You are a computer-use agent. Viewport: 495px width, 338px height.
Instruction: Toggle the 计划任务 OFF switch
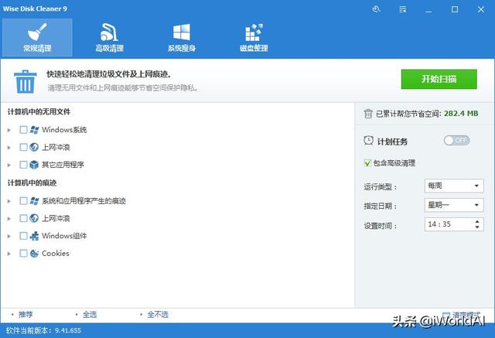click(x=456, y=141)
